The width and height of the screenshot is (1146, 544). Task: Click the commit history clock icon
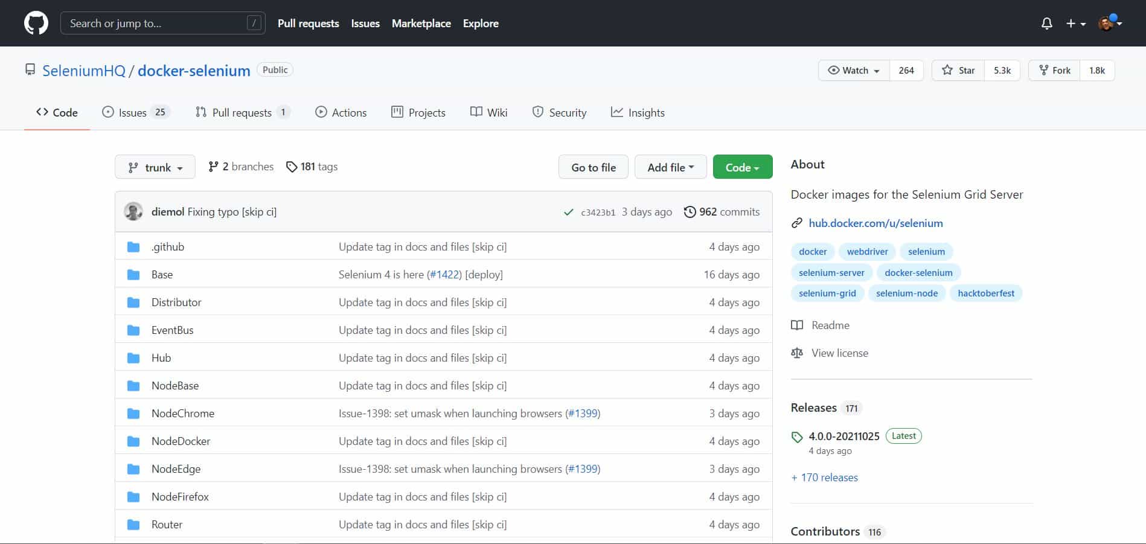[690, 212]
